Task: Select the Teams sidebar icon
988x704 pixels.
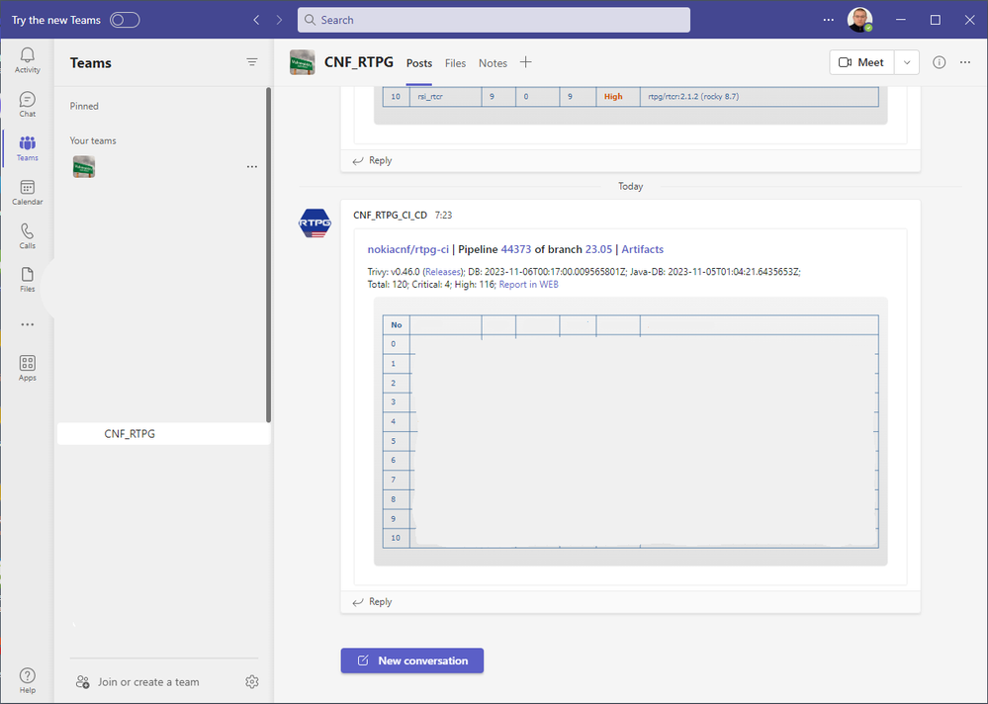Action: [x=27, y=148]
